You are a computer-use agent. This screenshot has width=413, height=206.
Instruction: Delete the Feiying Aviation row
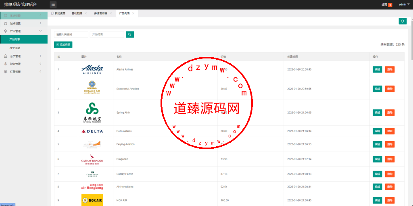pos(390,144)
